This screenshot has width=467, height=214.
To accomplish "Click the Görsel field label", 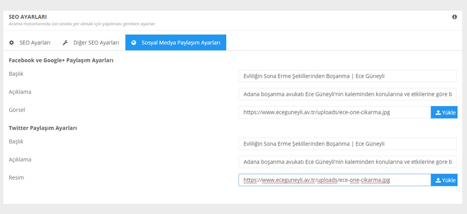I will coord(17,110).
